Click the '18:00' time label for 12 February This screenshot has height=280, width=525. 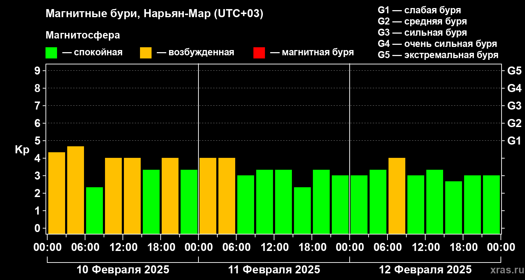(x=463, y=247)
